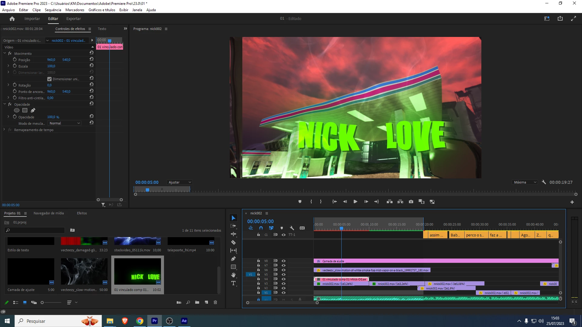Viewport: 582px width, 327px height.
Task: Collapse the Movimento effect group
Action: 5,53
